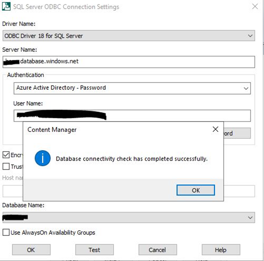The width and height of the screenshot is (264, 261).
Task: Enable the Trust server certificate checkbox
Action: point(6,166)
